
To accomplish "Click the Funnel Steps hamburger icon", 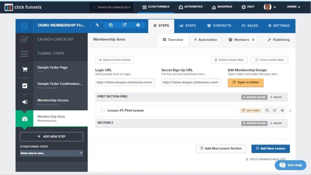I will click(x=24, y=53).
